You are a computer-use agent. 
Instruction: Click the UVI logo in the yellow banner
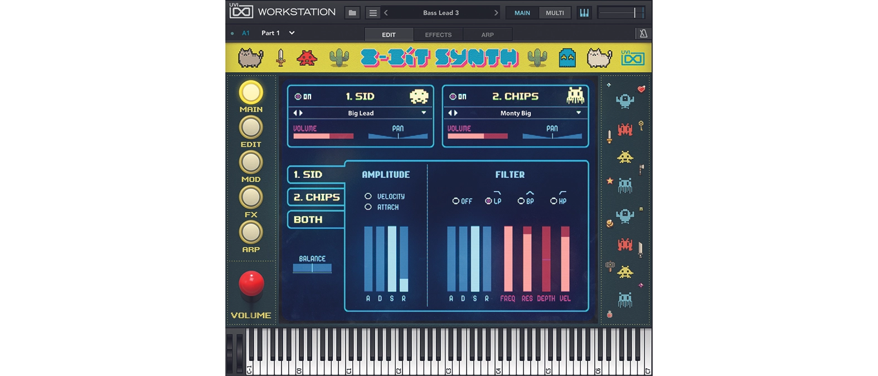(x=633, y=57)
